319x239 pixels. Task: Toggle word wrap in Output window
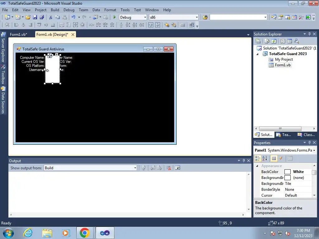click(x=178, y=168)
